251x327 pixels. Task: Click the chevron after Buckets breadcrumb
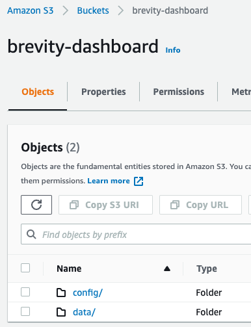tap(121, 10)
